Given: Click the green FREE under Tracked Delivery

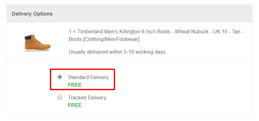Looking at the screenshot, I should pyautogui.click(x=75, y=105).
